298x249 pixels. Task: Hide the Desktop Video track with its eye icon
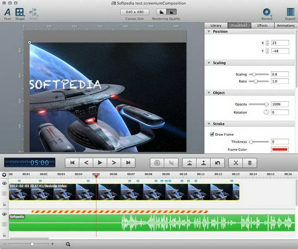pos(5,183)
